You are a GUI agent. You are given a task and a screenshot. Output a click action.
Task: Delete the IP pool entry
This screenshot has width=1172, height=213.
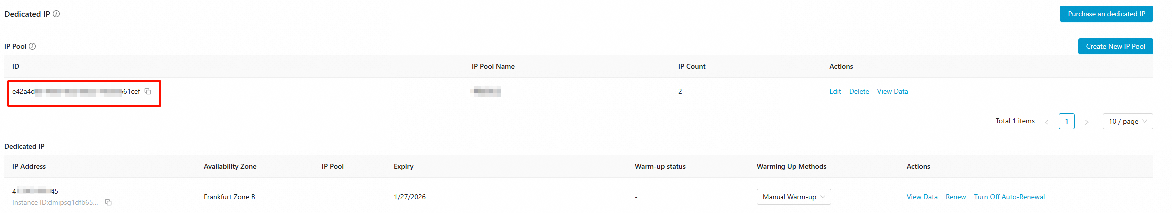(859, 91)
